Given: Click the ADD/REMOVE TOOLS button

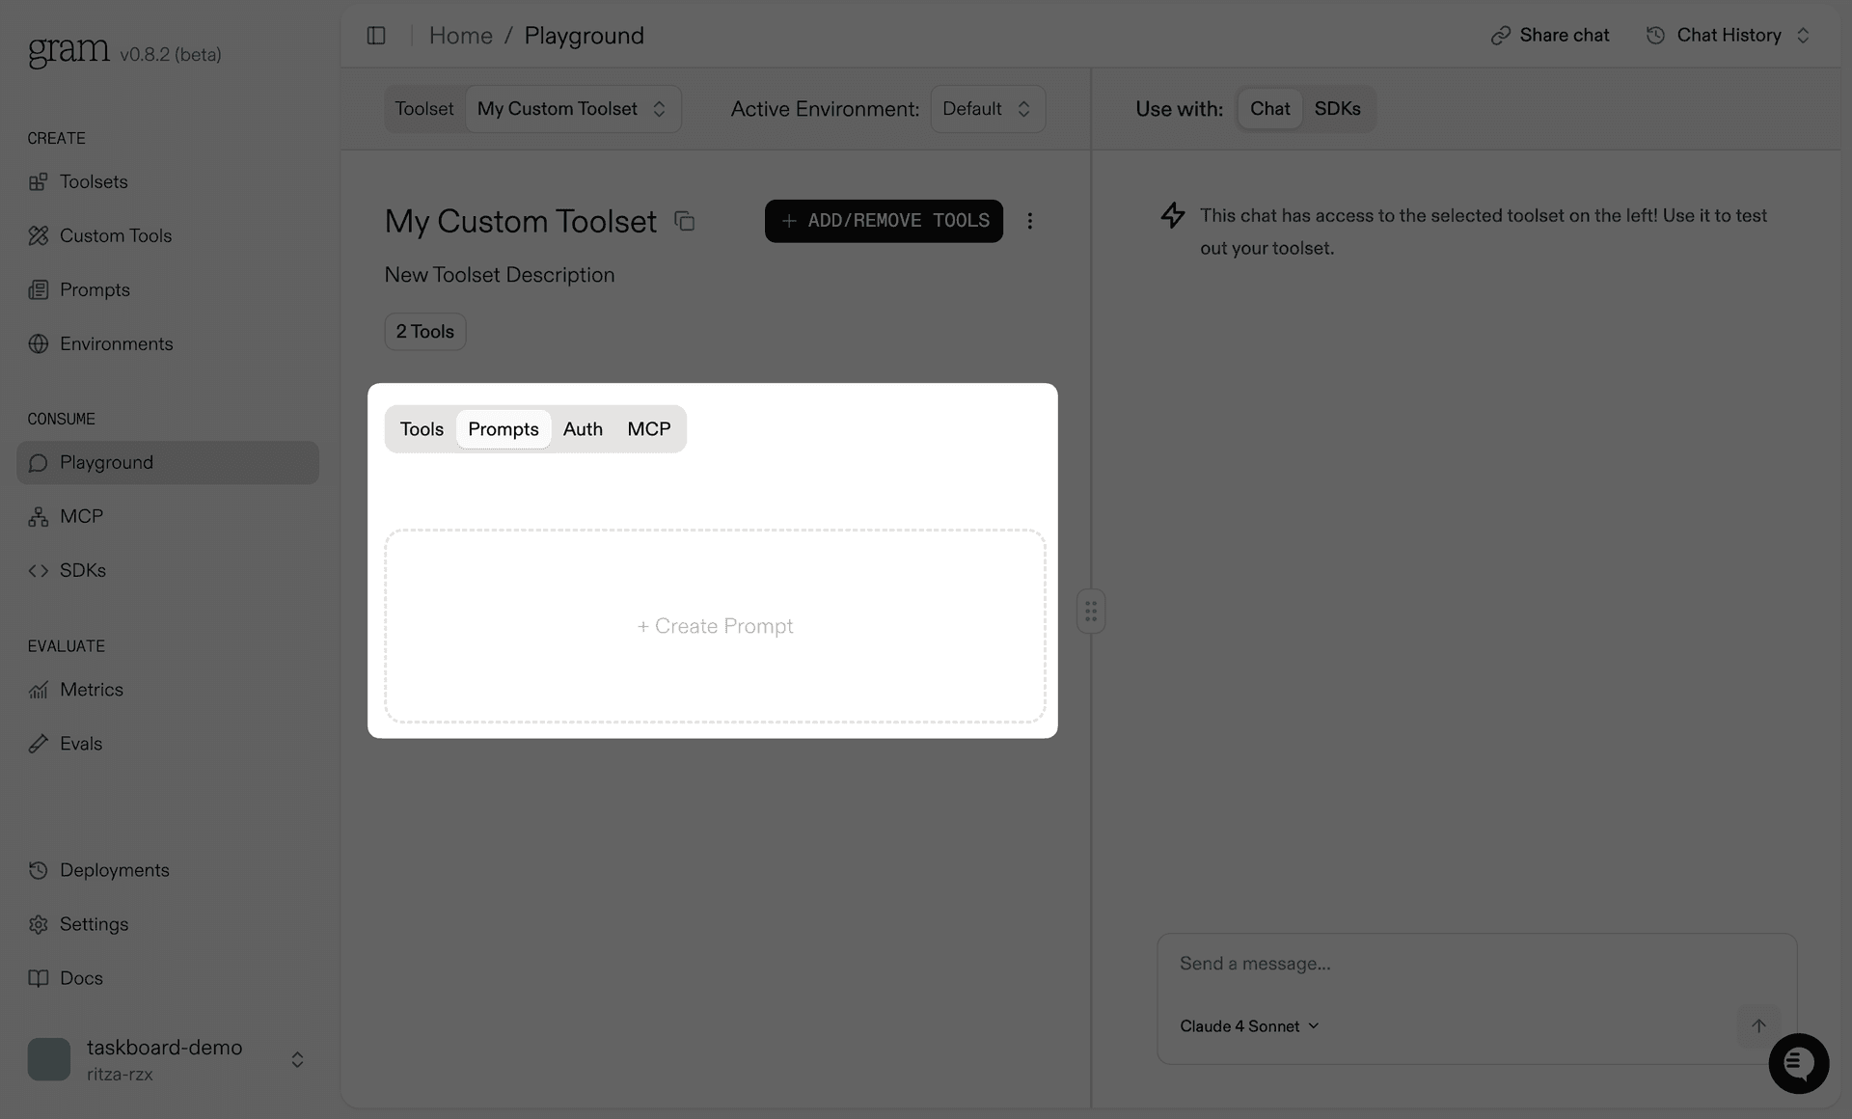Looking at the screenshot, I should [x=884, y=220].
